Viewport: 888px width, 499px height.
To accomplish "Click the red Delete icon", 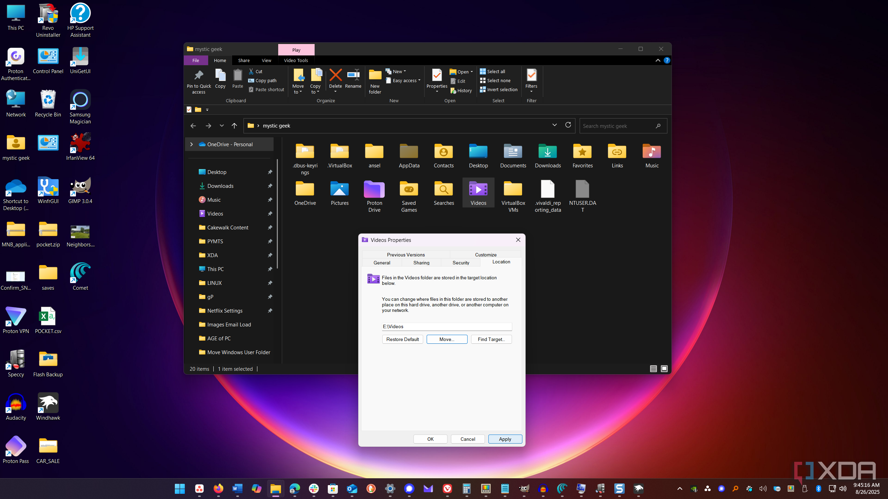I will pyautogui.click(x=335, y=75).
